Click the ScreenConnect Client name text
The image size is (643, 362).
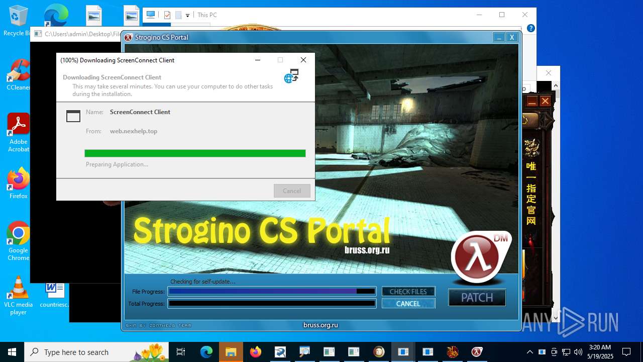[140, 112]
